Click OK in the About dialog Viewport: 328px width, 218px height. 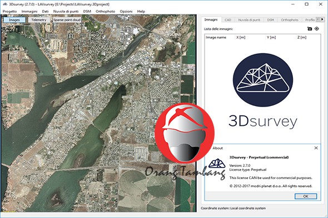pyautogui.click(x=306, y=196)
